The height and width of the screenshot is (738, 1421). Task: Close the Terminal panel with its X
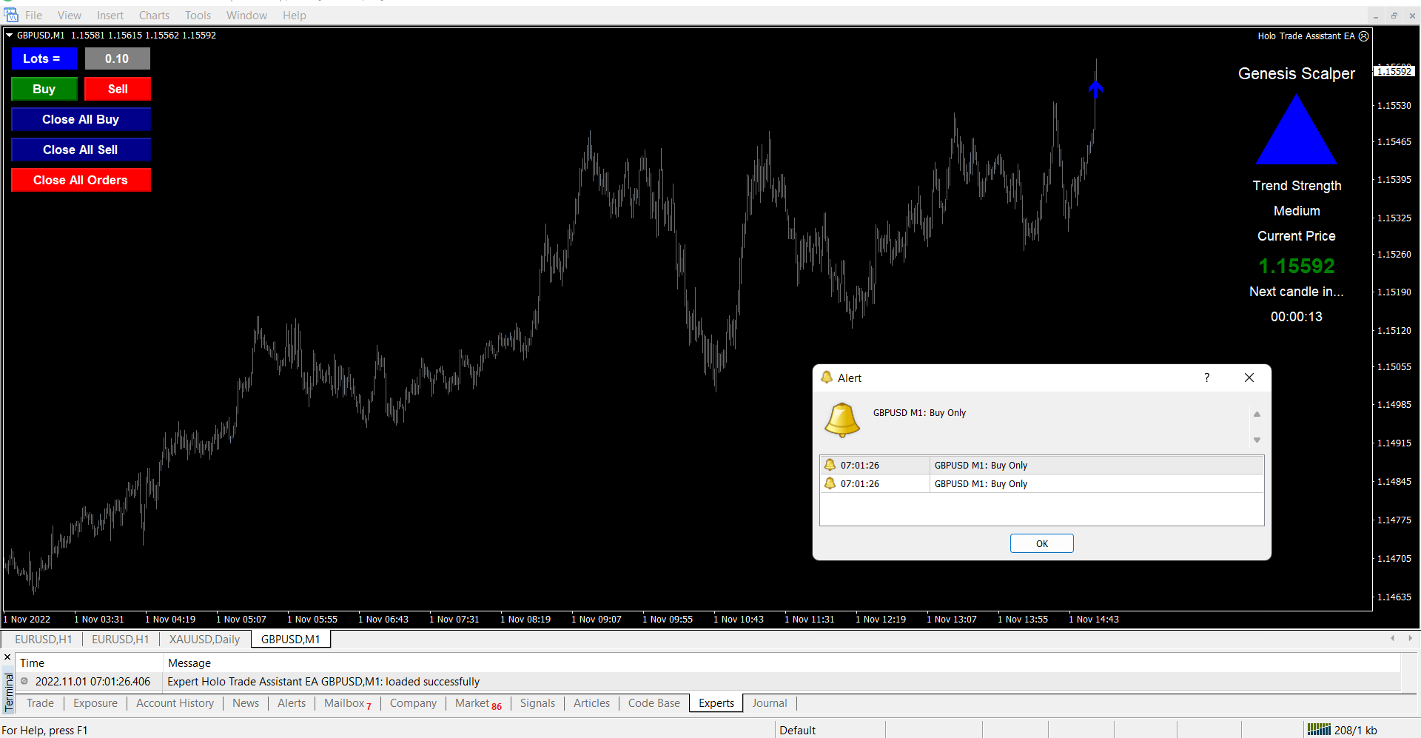(7, 657)
